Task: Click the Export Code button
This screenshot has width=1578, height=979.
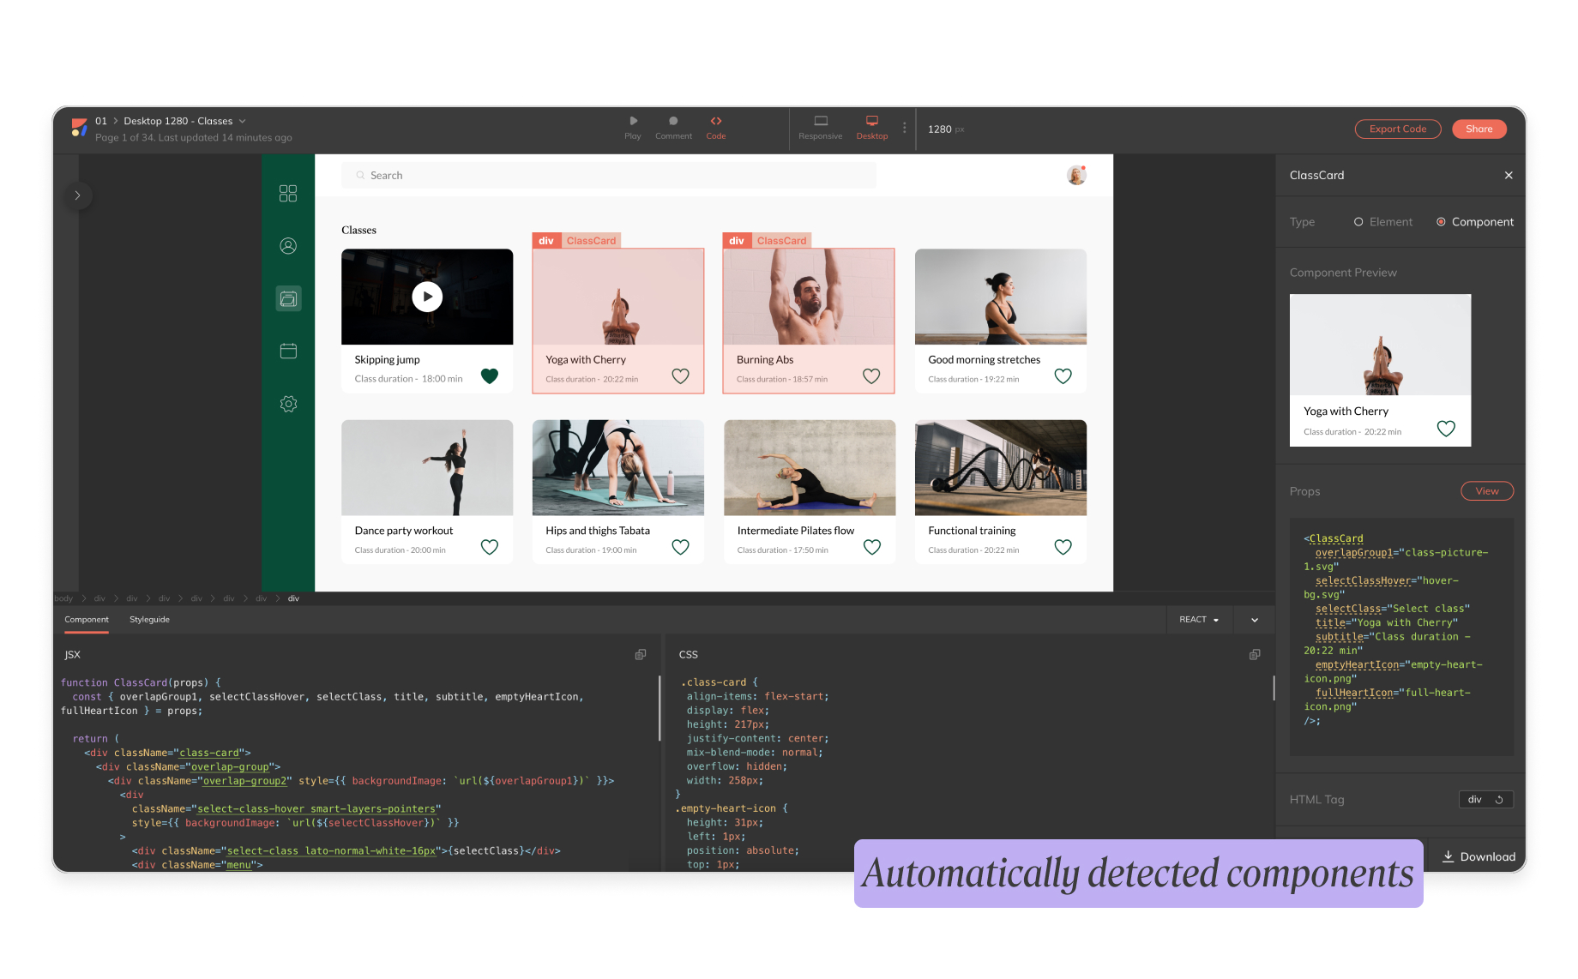Action: (1397, 129)
